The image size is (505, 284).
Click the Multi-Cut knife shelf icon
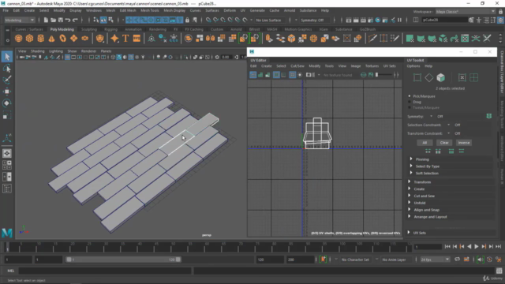pyautogui.click(x=372, y=39)
